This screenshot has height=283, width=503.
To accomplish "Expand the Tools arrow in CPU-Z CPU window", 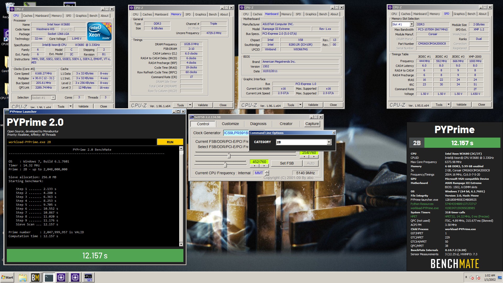I will tap(70, 106).
